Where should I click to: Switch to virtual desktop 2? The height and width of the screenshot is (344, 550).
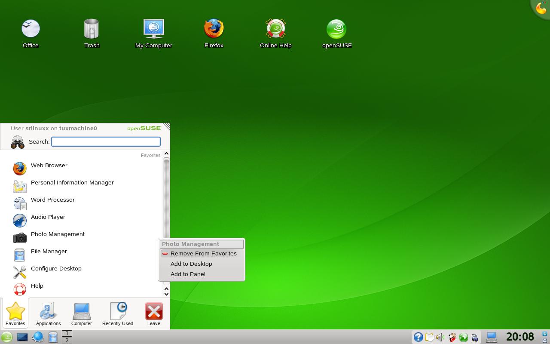click(67, 340)
